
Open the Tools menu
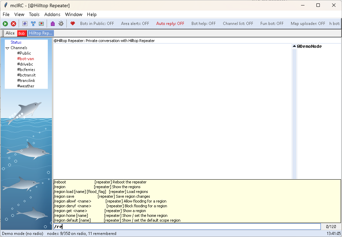(34, 14)
